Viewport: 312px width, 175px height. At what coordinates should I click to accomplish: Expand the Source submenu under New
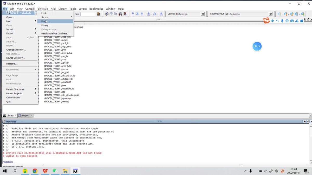coord(55,17)
